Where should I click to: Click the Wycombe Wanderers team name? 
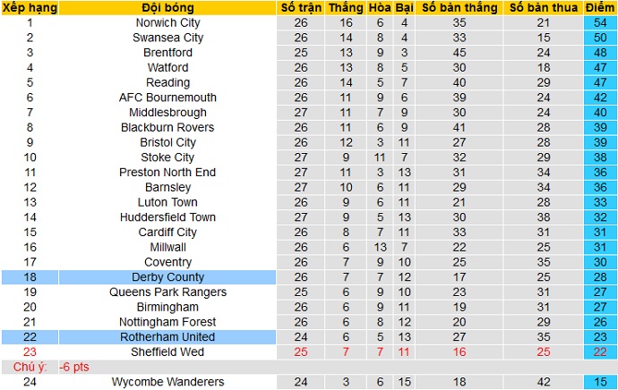click(x=168, y=382)
